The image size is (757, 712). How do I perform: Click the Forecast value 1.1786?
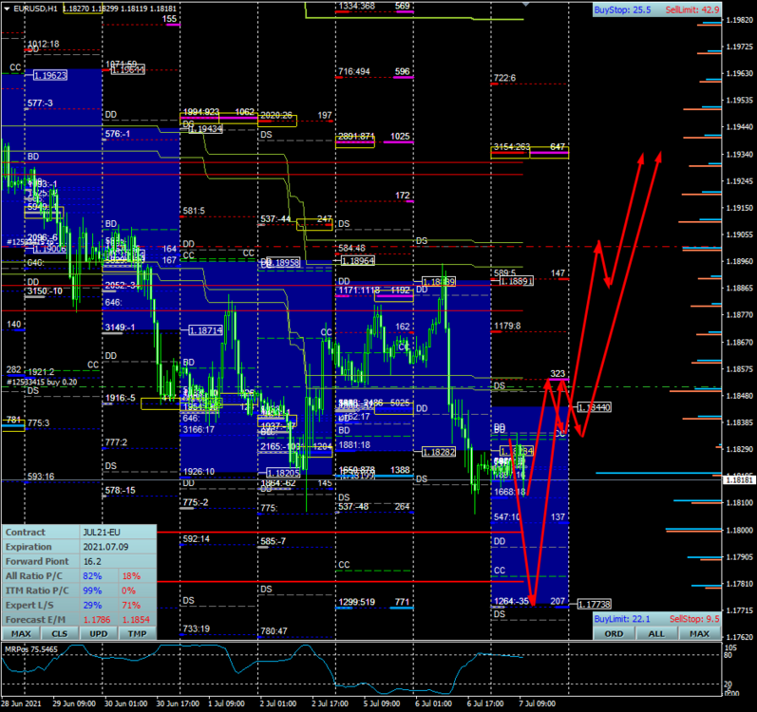(x=97, y=619)
